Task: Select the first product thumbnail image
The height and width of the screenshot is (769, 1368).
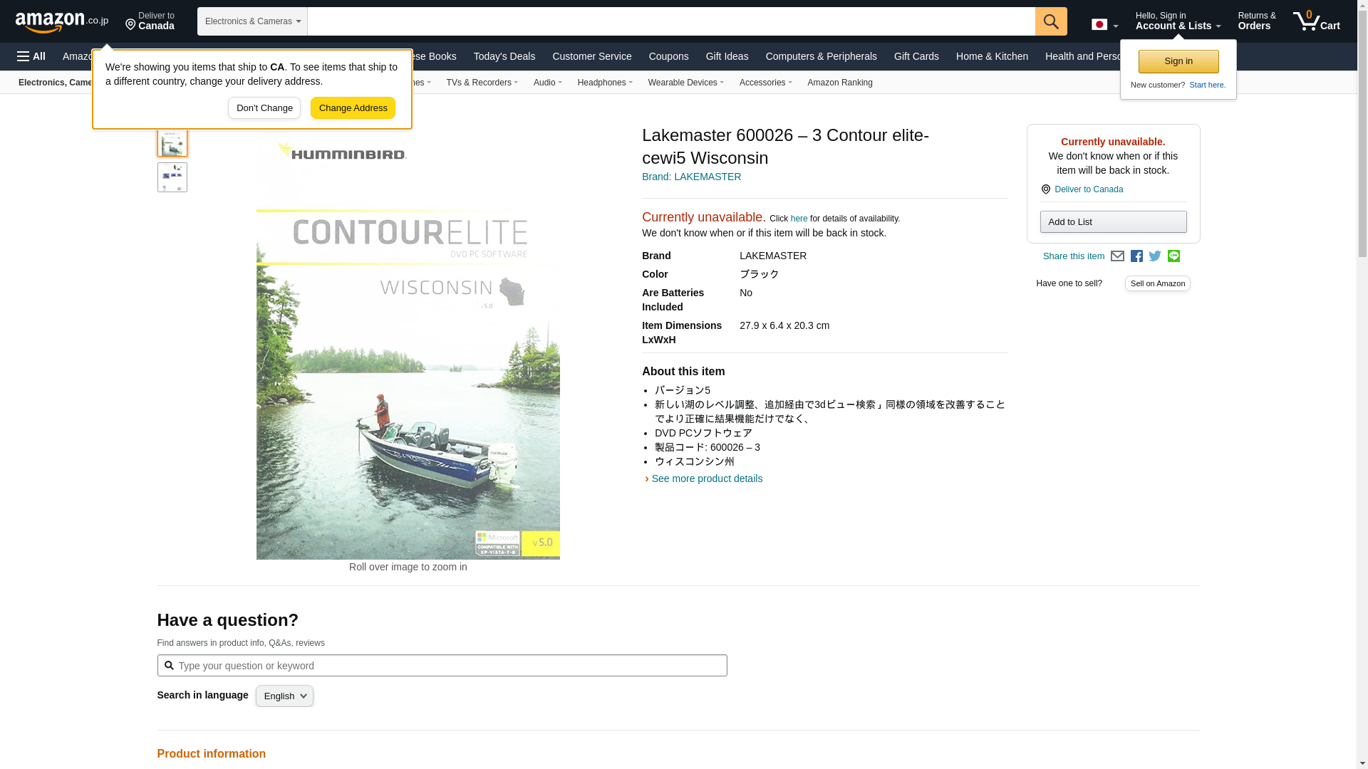Action: tap(172, 142)
